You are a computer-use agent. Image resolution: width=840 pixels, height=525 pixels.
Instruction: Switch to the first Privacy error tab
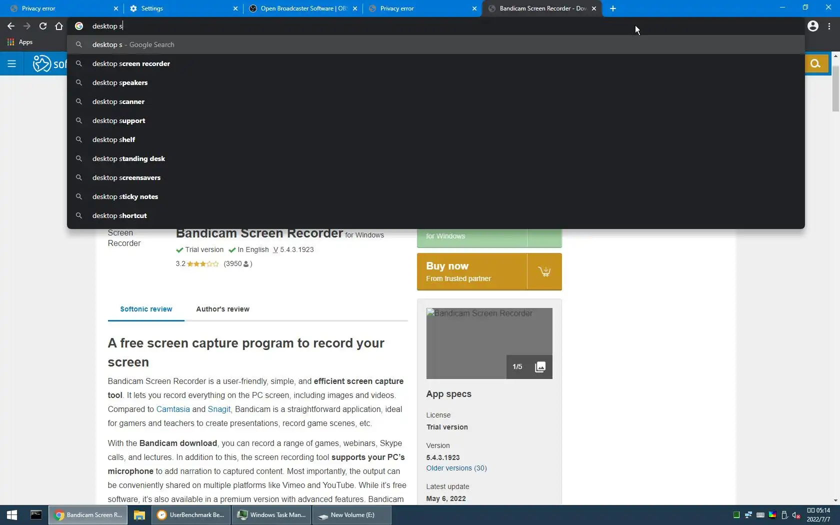(x=63, y=8)
